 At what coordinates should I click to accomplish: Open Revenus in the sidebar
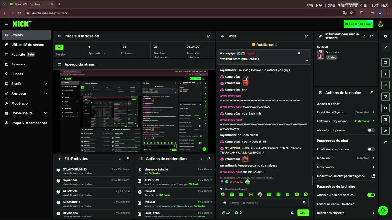[26, 64]
